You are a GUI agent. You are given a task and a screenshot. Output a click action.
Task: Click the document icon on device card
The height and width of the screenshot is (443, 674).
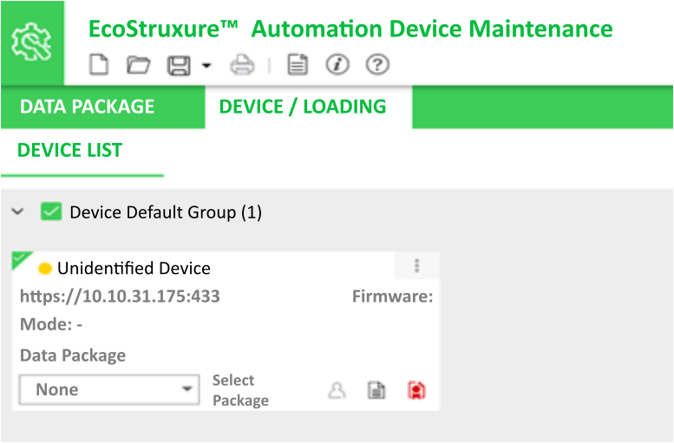point(376,391)
